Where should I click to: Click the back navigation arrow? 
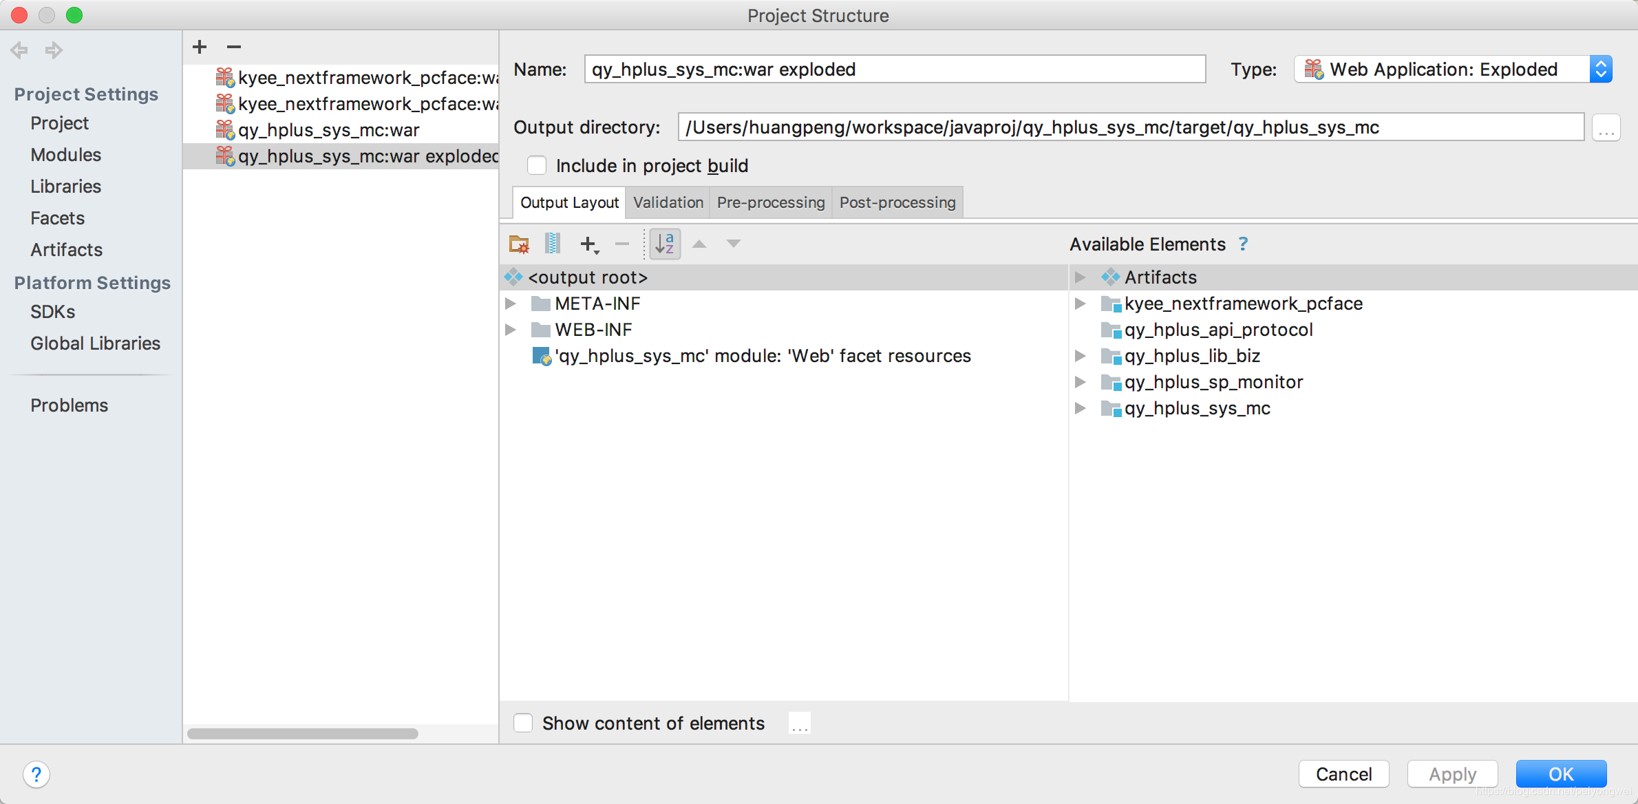(19, 50)
